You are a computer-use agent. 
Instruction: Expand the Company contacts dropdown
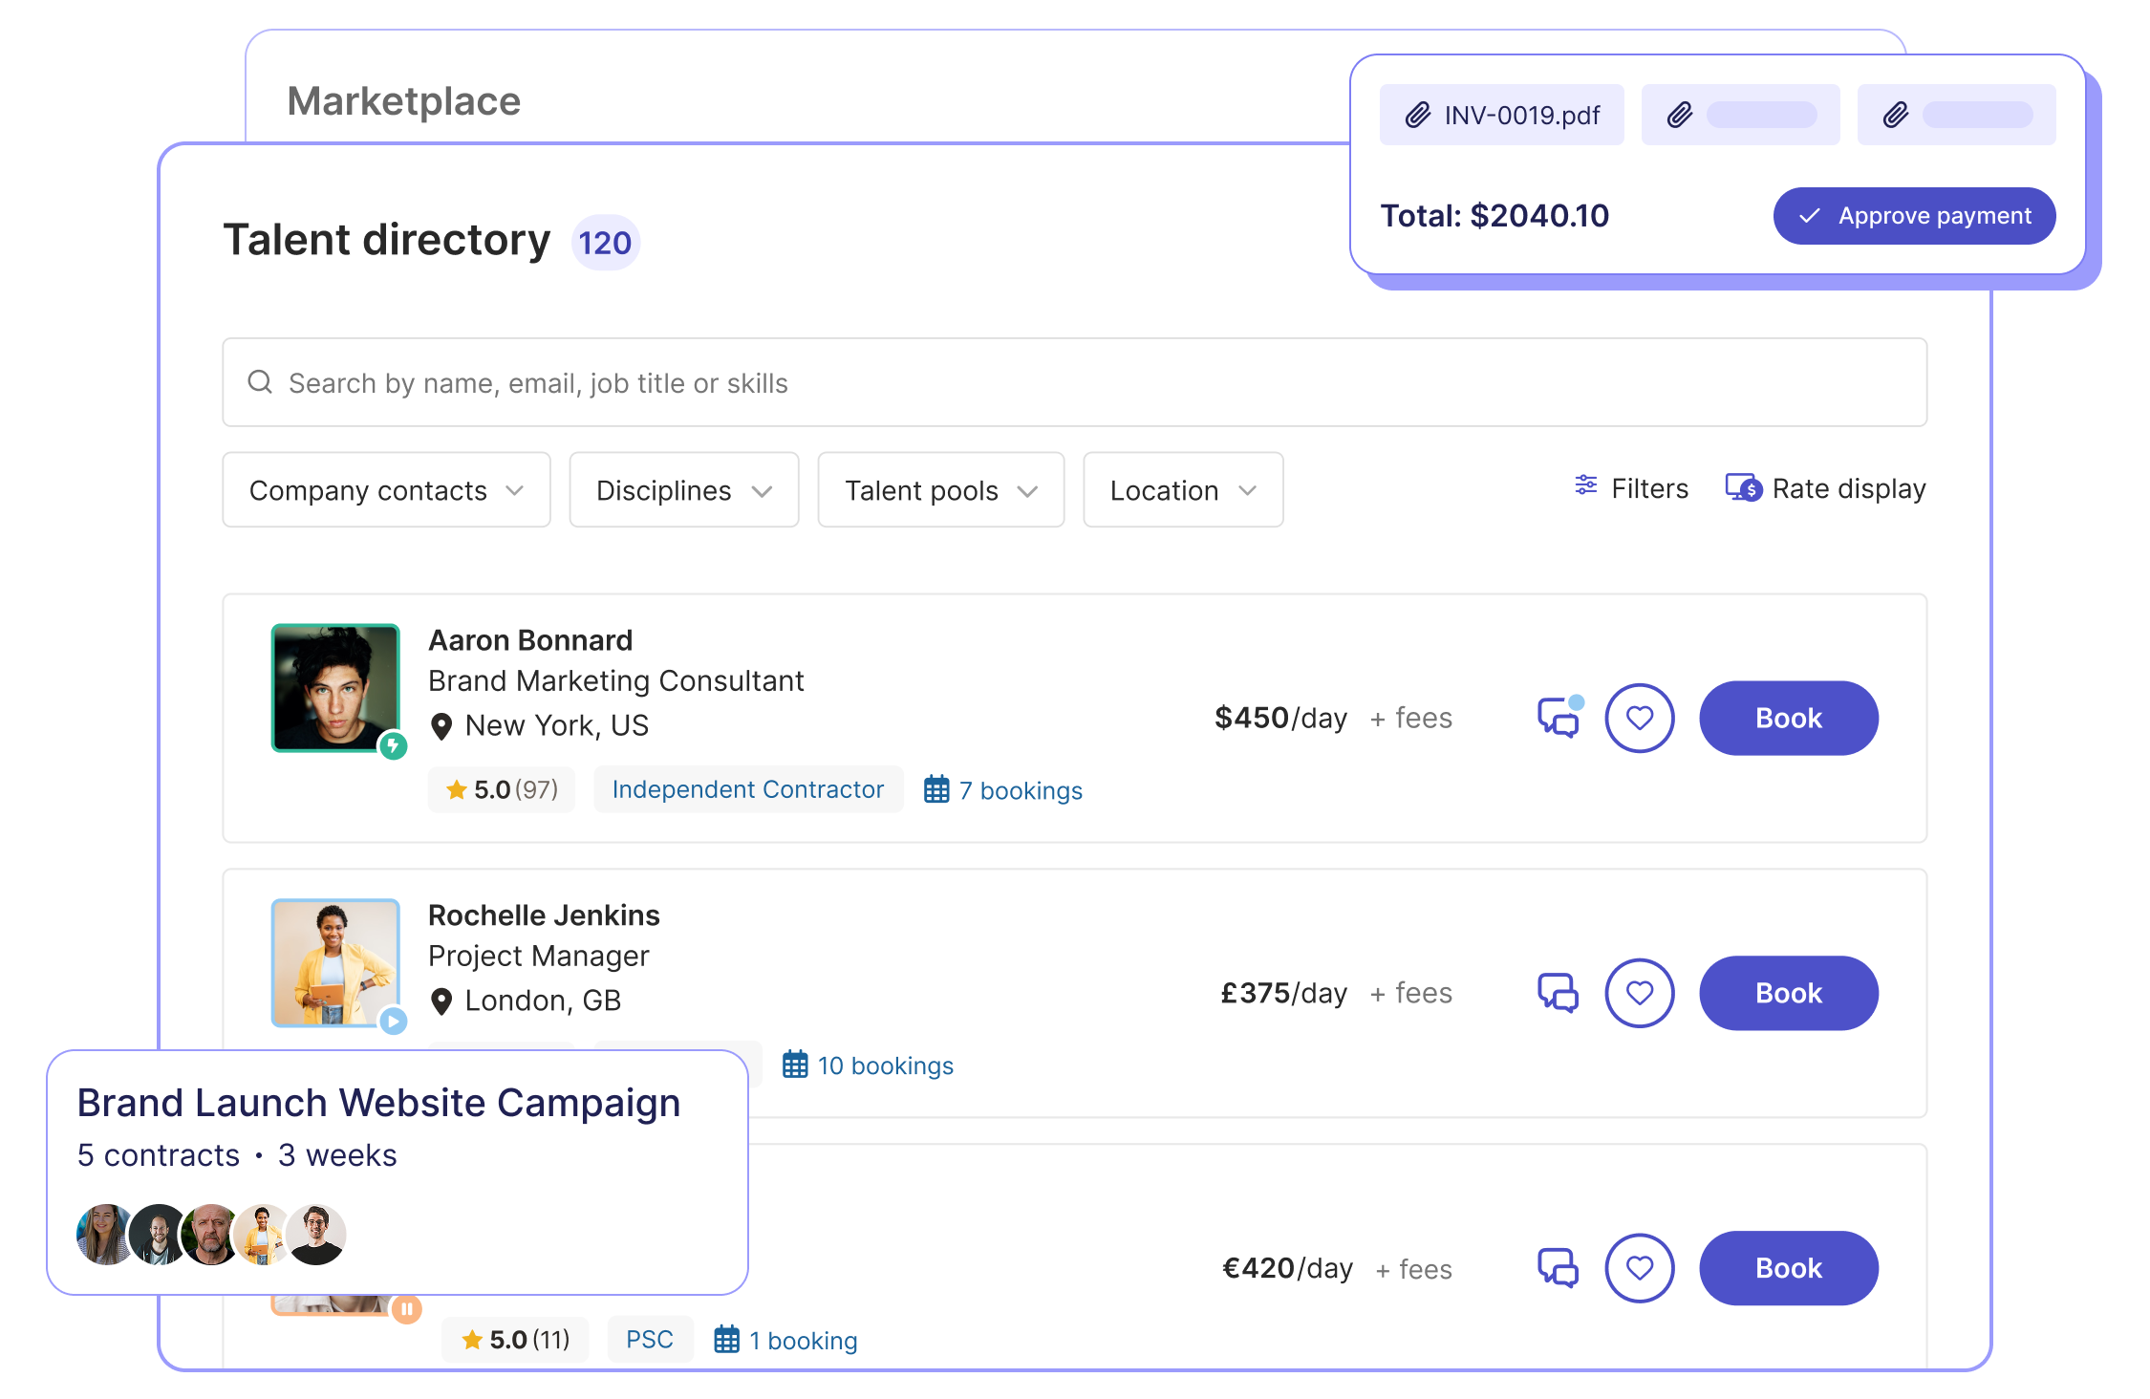(386, 490)
